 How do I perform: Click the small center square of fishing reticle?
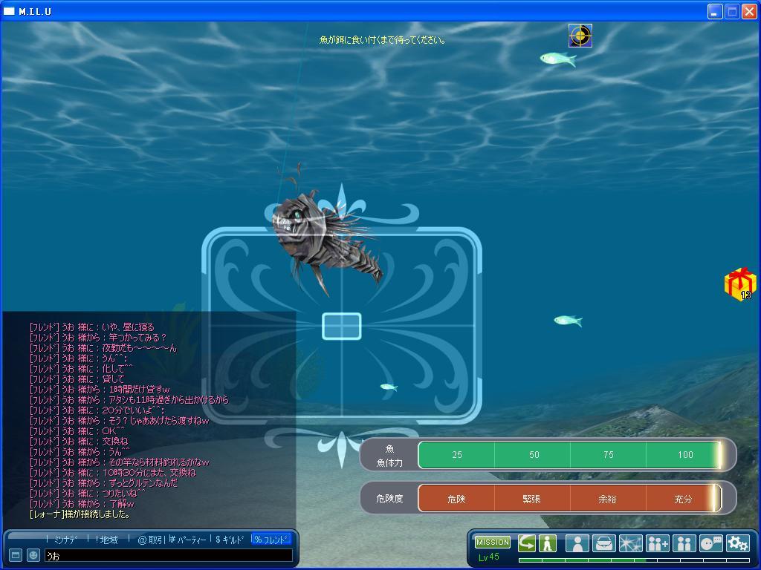pos(342,327)
